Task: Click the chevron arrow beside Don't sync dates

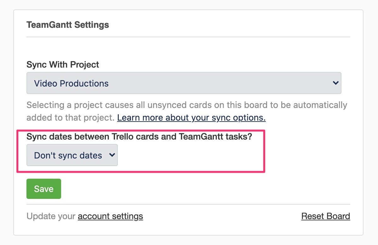Action: coord(112,155)
